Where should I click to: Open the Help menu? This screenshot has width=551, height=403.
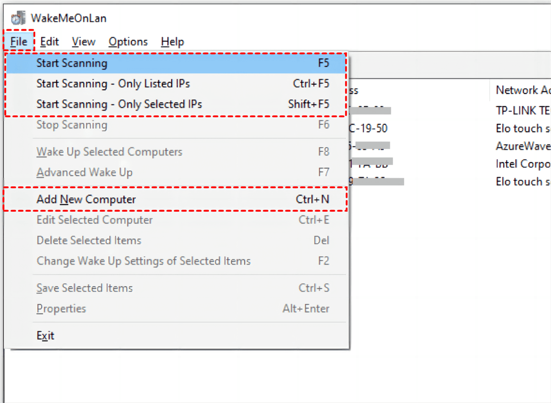tap(172, 42)
